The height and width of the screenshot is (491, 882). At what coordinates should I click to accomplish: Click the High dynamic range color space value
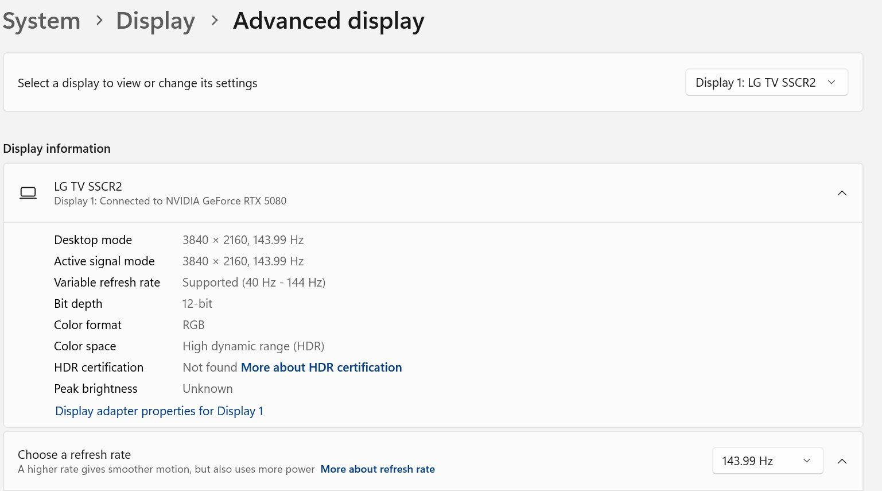click(253, 346)
